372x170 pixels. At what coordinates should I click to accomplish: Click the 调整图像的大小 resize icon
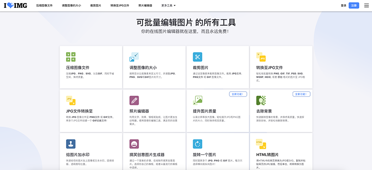point(134,57)
